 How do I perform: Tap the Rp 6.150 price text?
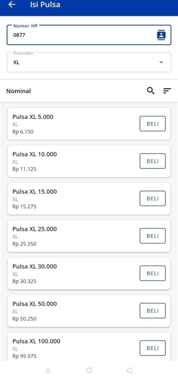pos(23,132)
